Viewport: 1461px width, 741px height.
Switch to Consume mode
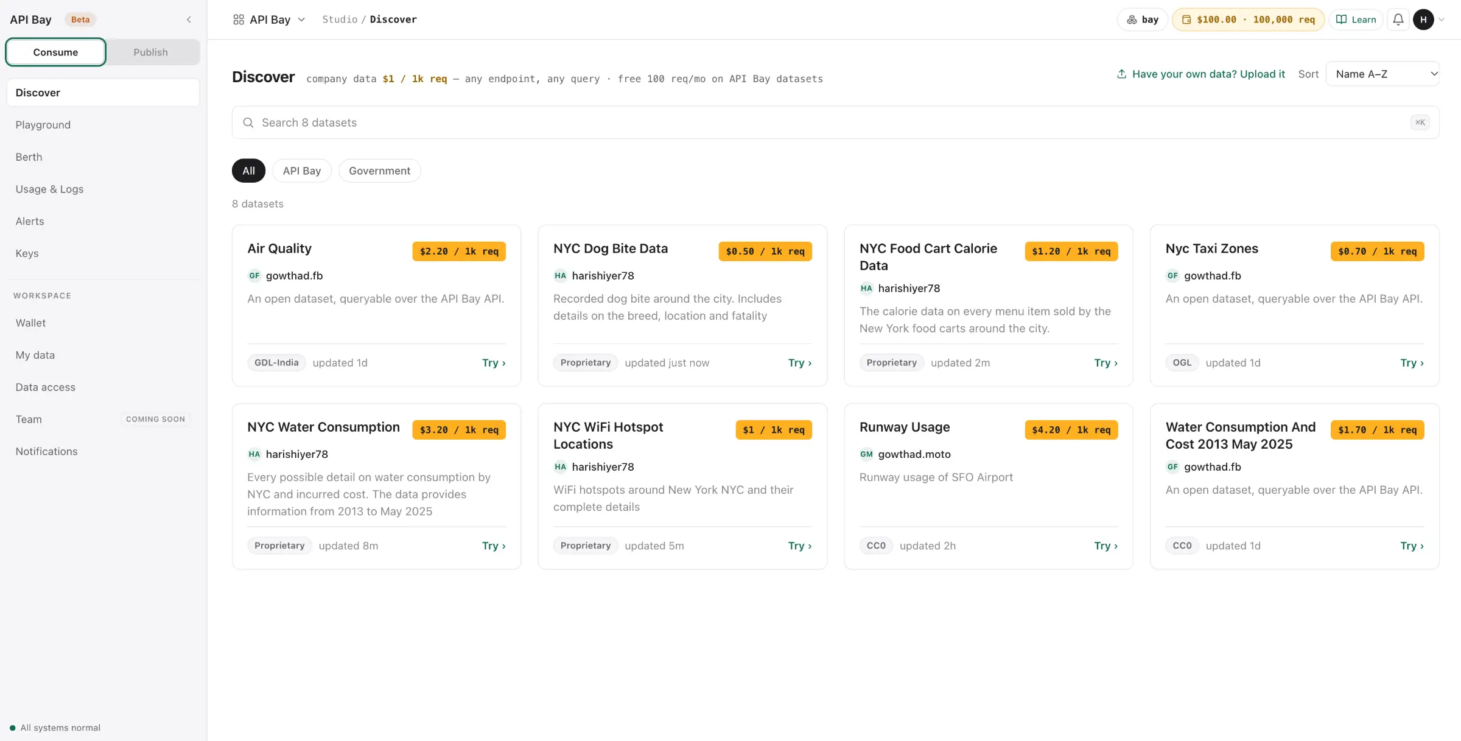(55, 52)
